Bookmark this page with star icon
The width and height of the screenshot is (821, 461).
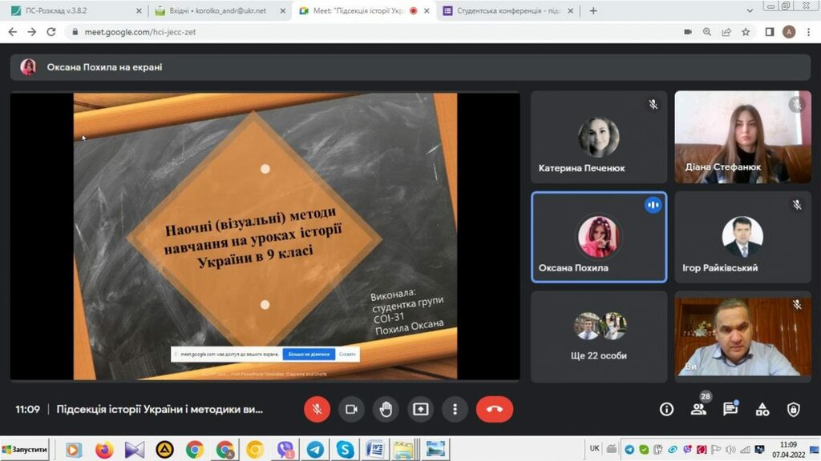746,32
